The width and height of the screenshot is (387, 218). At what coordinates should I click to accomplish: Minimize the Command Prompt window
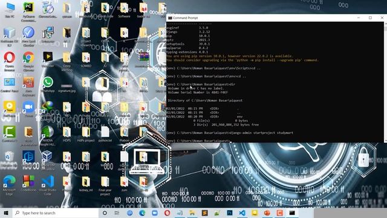click(359, 18)
